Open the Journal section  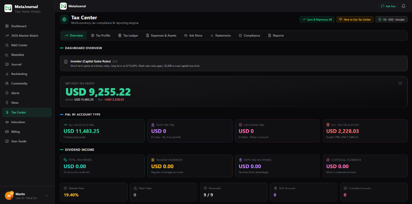point(27,64)
